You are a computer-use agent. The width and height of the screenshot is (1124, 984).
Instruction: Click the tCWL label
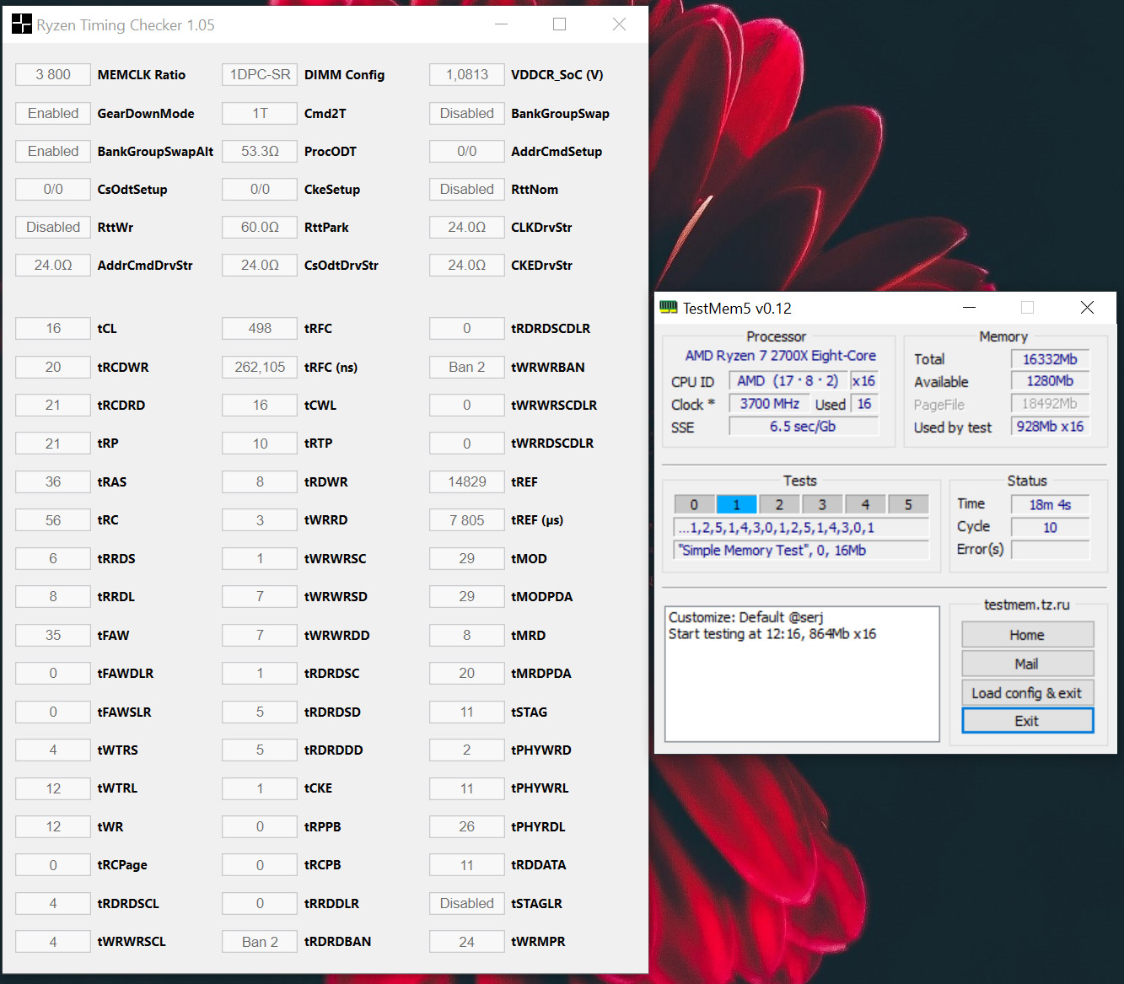point(320,406)
